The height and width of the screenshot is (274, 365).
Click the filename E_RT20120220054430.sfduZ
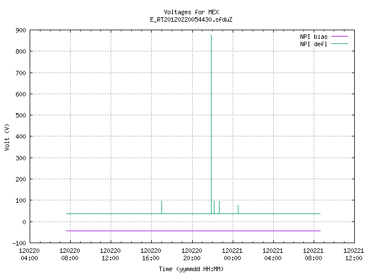(x=191, y=19)
